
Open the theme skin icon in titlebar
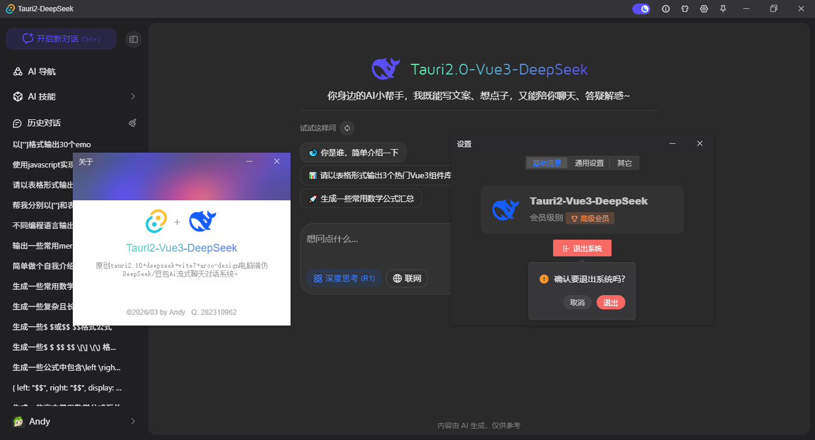[685, 9]
